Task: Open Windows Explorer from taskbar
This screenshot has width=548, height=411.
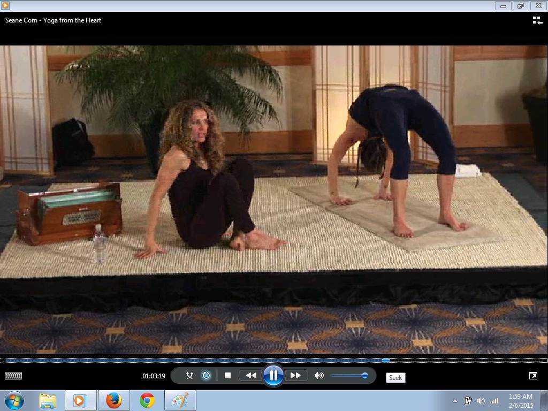Action: (48, 400)
